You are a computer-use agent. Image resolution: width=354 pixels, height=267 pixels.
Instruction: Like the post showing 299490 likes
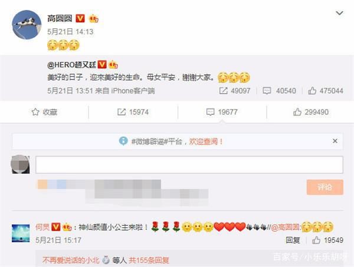[x=311, y=112]
